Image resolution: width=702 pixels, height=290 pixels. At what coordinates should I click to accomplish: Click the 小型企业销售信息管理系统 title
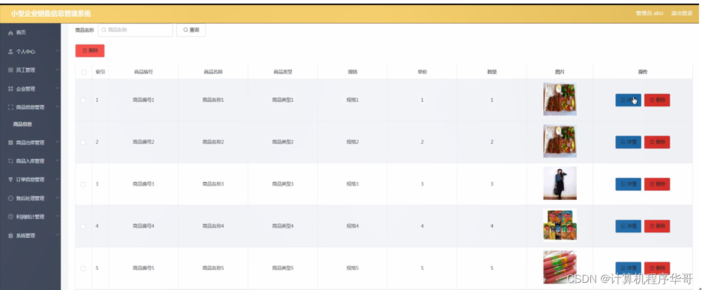coord(51,14)
